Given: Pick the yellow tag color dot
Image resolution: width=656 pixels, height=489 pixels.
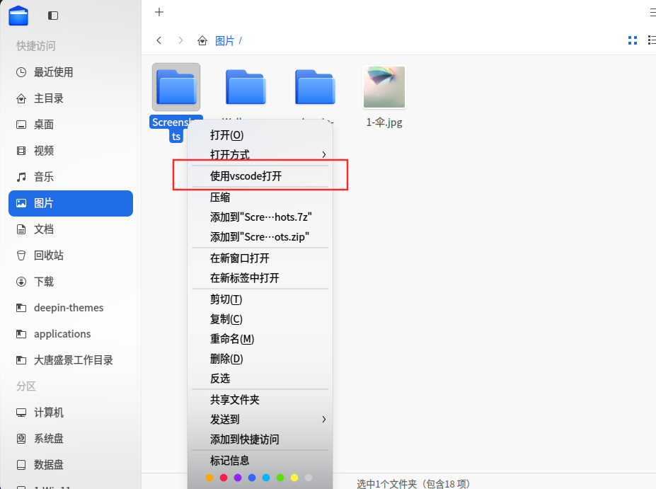Looking at the screenshot, I should coord(294,478).
